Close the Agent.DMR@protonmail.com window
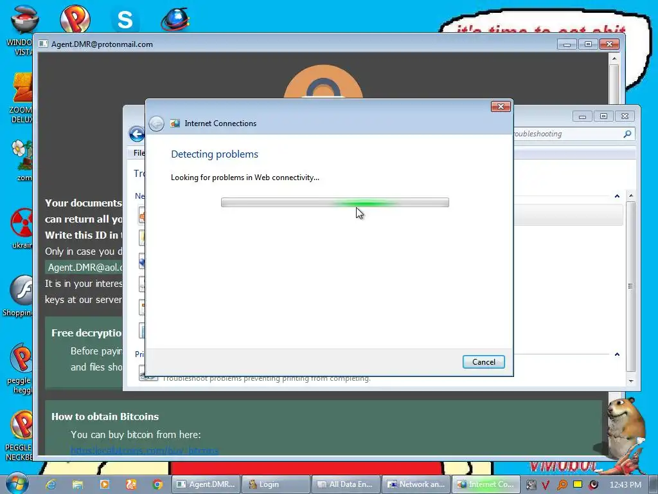The width and height of the screenshot is (658, 494). (609, 44)
